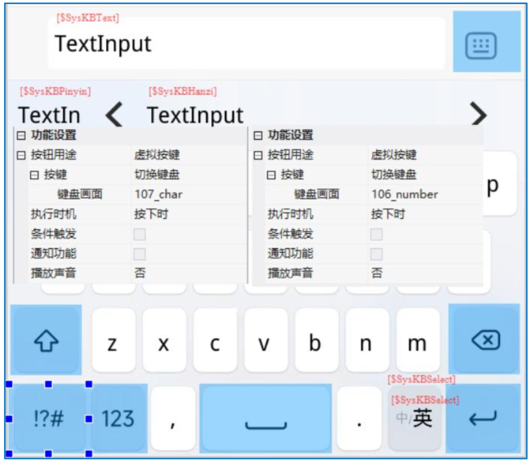Select the 执行时机 label in the right panel
Image resolution: width=530 pixels, height=460 pixels.
click(291, 214)
